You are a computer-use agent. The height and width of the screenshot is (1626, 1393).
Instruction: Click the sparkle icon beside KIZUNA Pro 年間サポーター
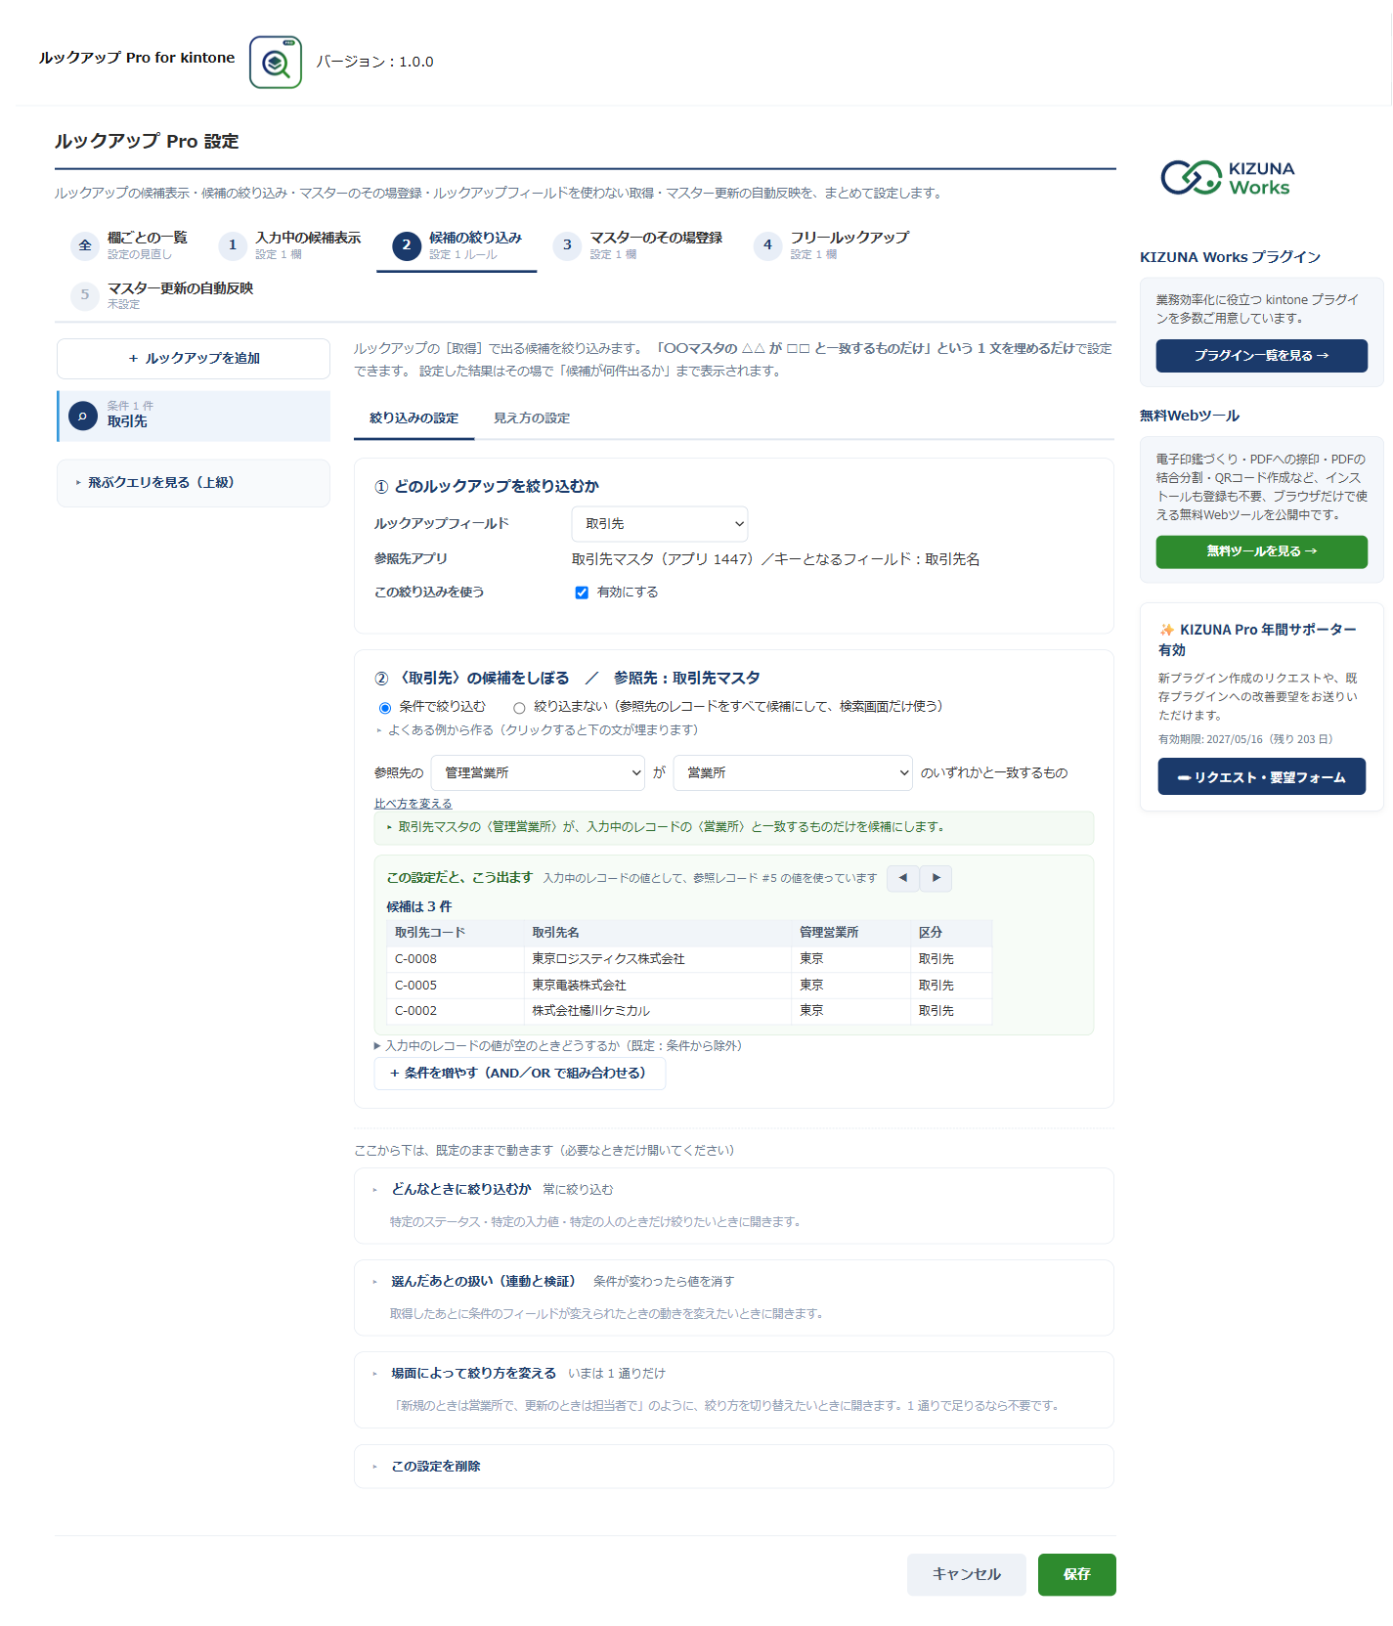tap(1166, 630)
